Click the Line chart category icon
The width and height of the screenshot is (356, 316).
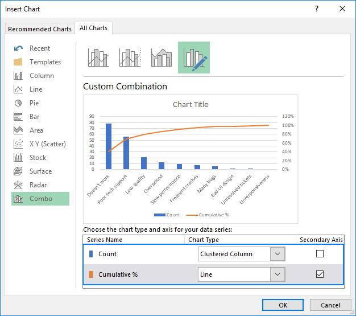point(18,89)
